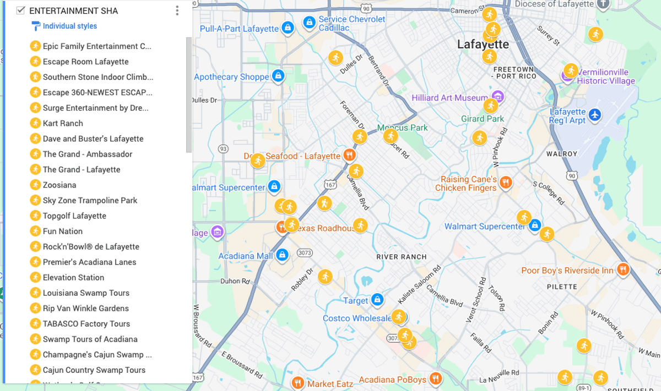Click the Costco Wholesale shopping icon

tap(399, 318)
